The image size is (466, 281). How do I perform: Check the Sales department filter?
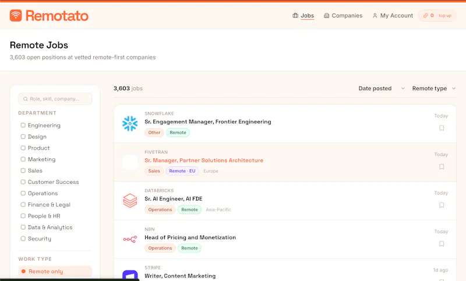[x=23, y=170]
